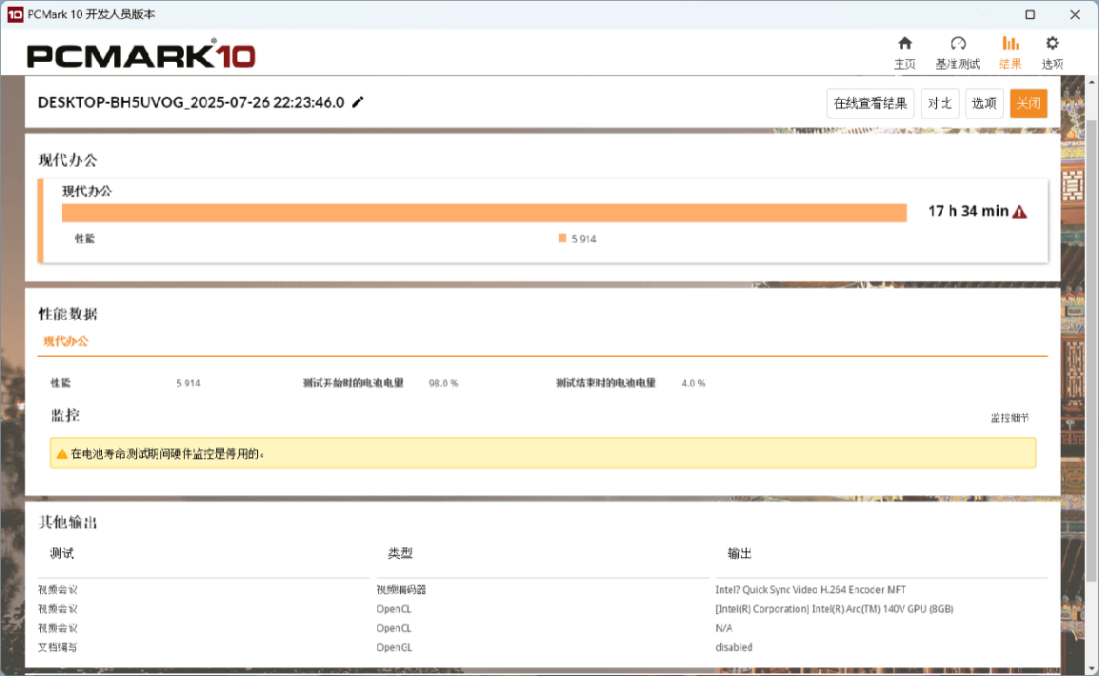
Task: Select the 现代办公 tab under 性能数据
Action: 66,341
